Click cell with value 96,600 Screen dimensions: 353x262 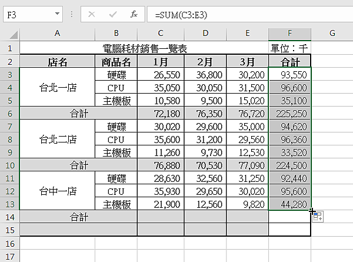[289, 87]
